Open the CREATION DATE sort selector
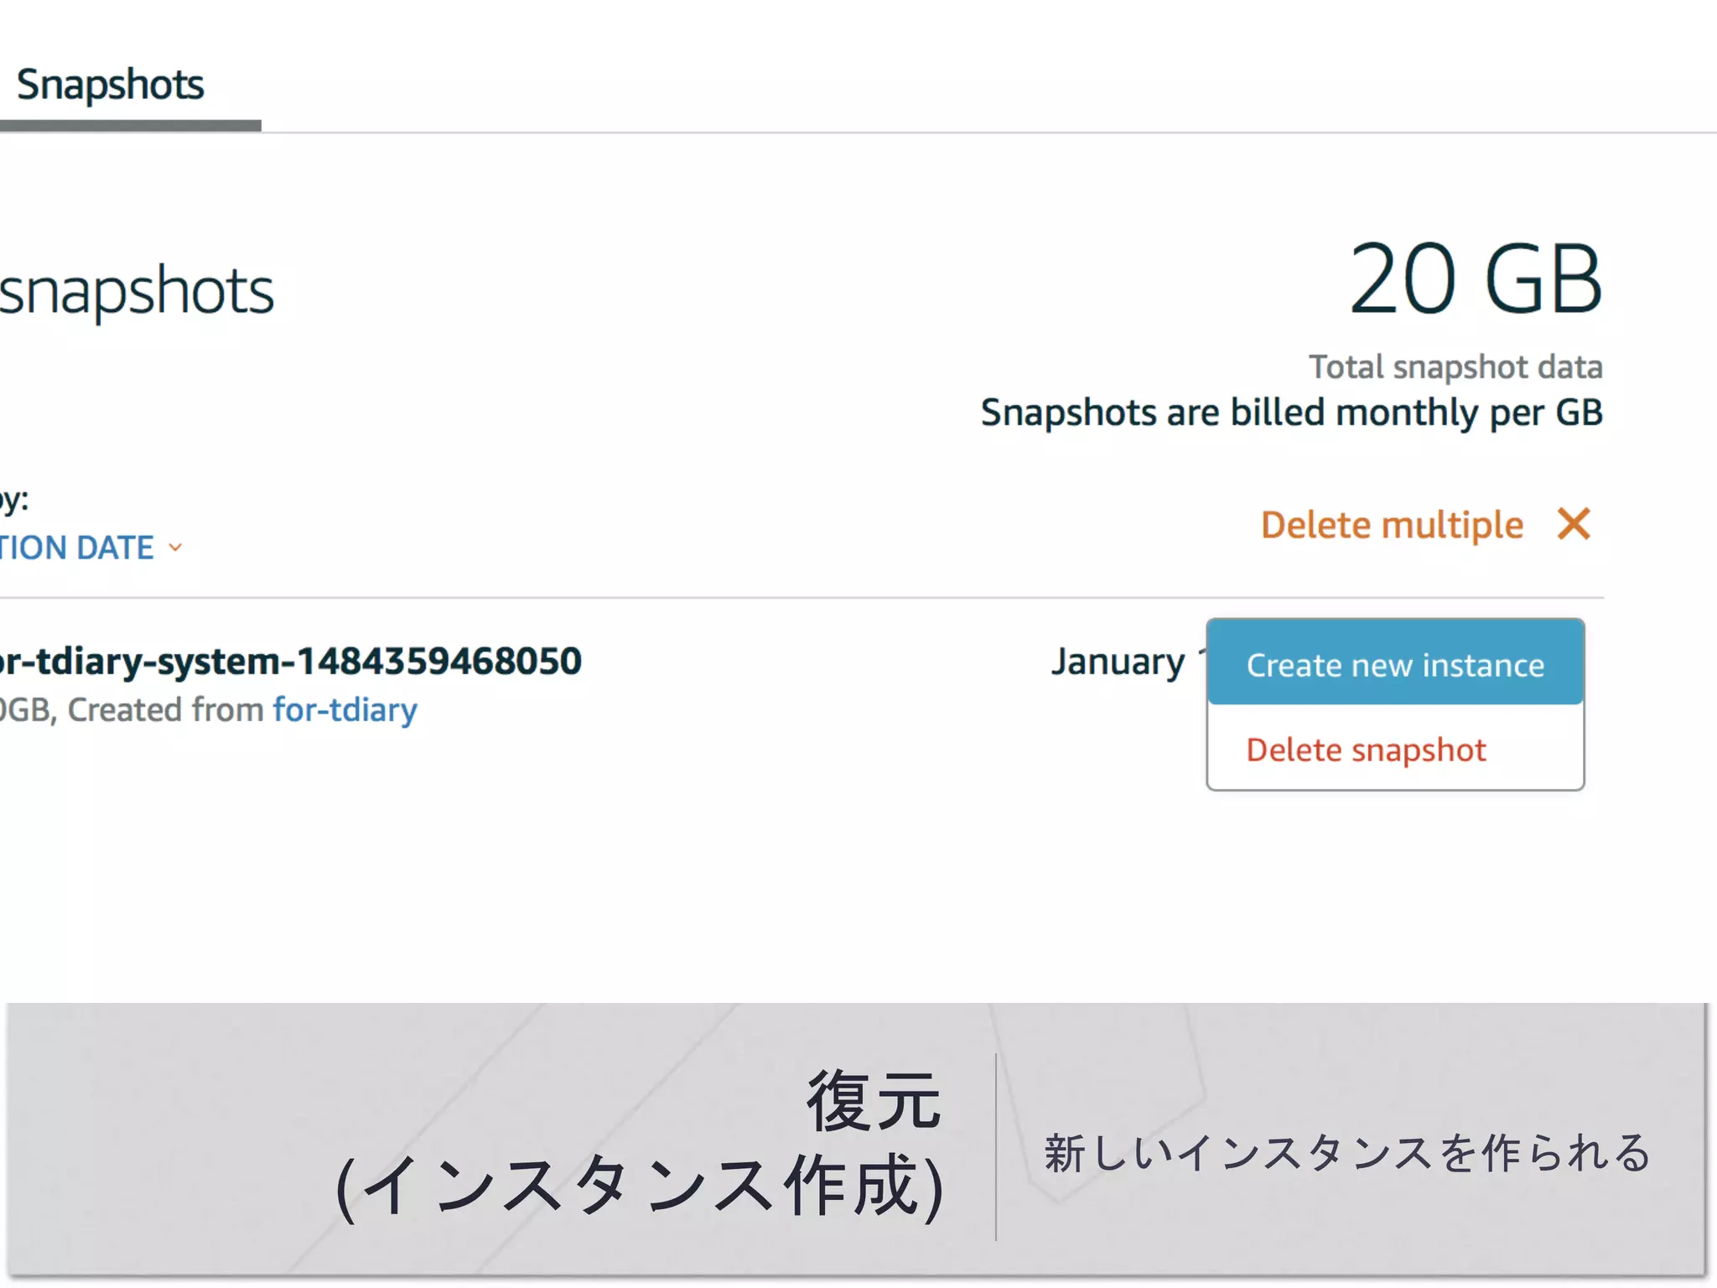1717x1288 pixels. point(80,548)
